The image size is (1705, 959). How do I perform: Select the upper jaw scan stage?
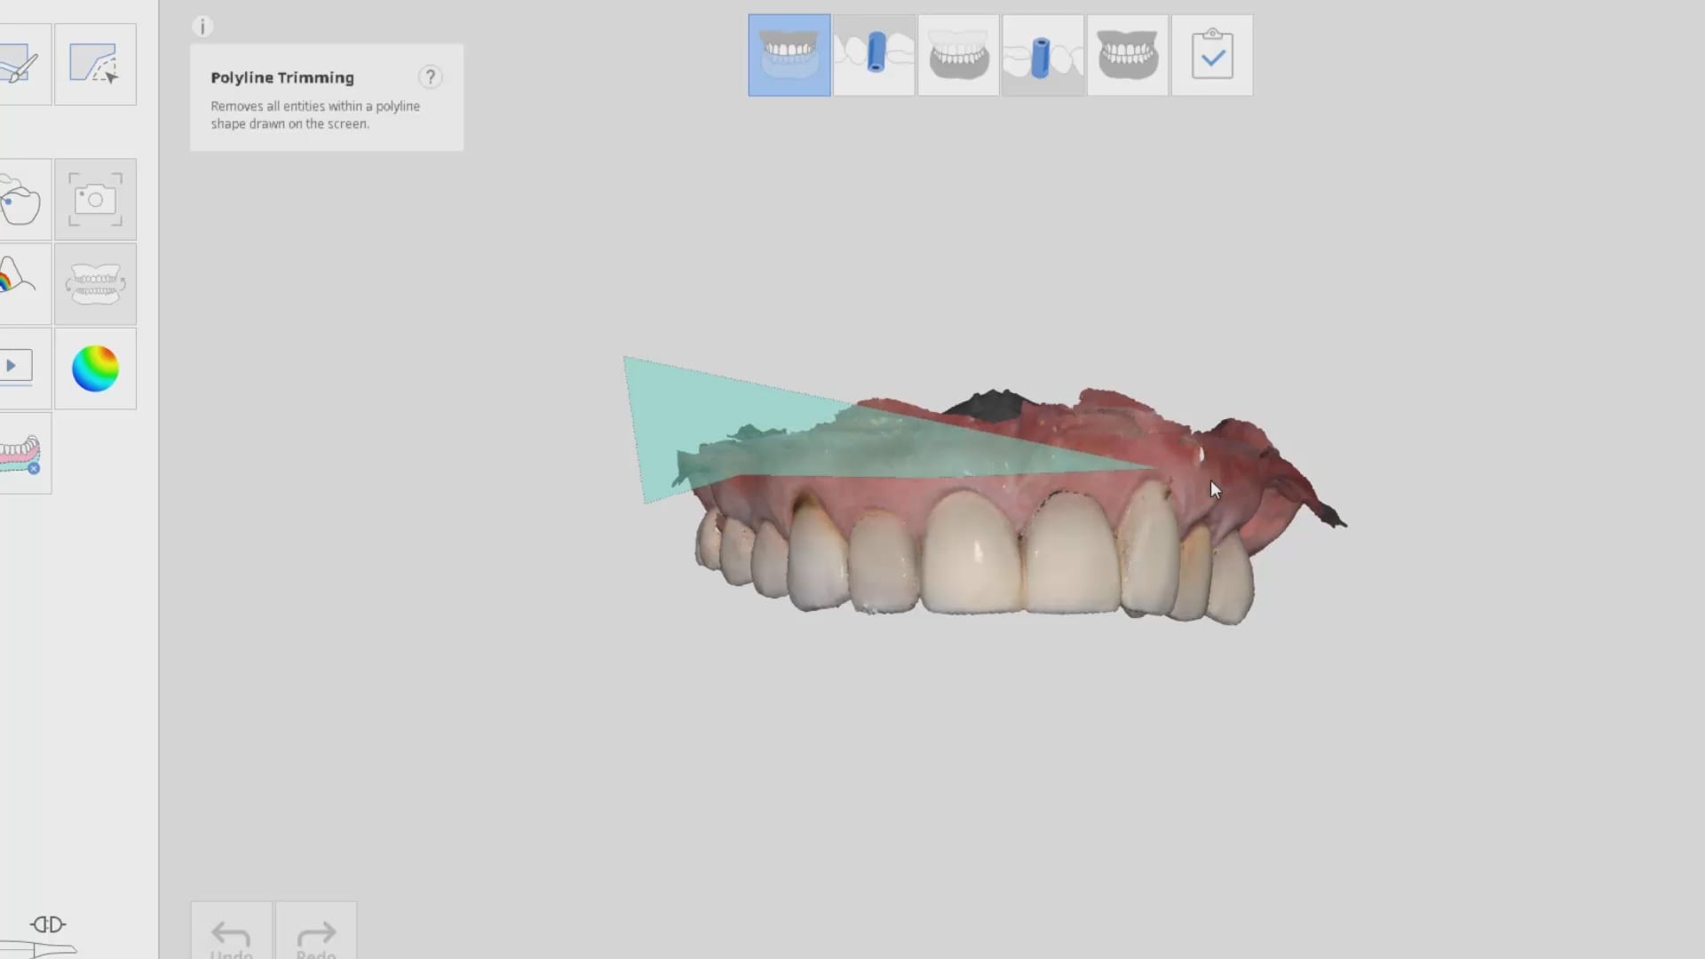(x=789, y=55)
